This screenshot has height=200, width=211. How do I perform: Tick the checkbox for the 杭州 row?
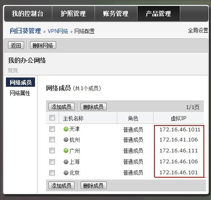pos(52,140)
